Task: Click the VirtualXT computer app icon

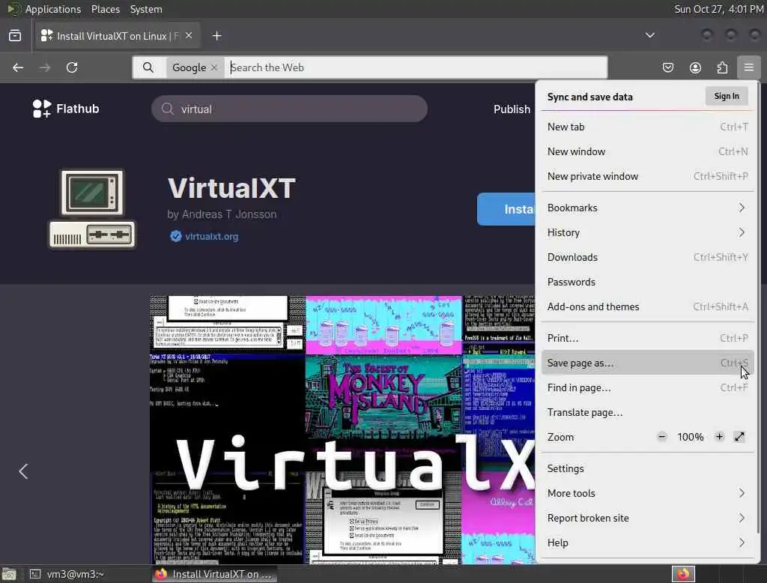Action: [91, 209]
